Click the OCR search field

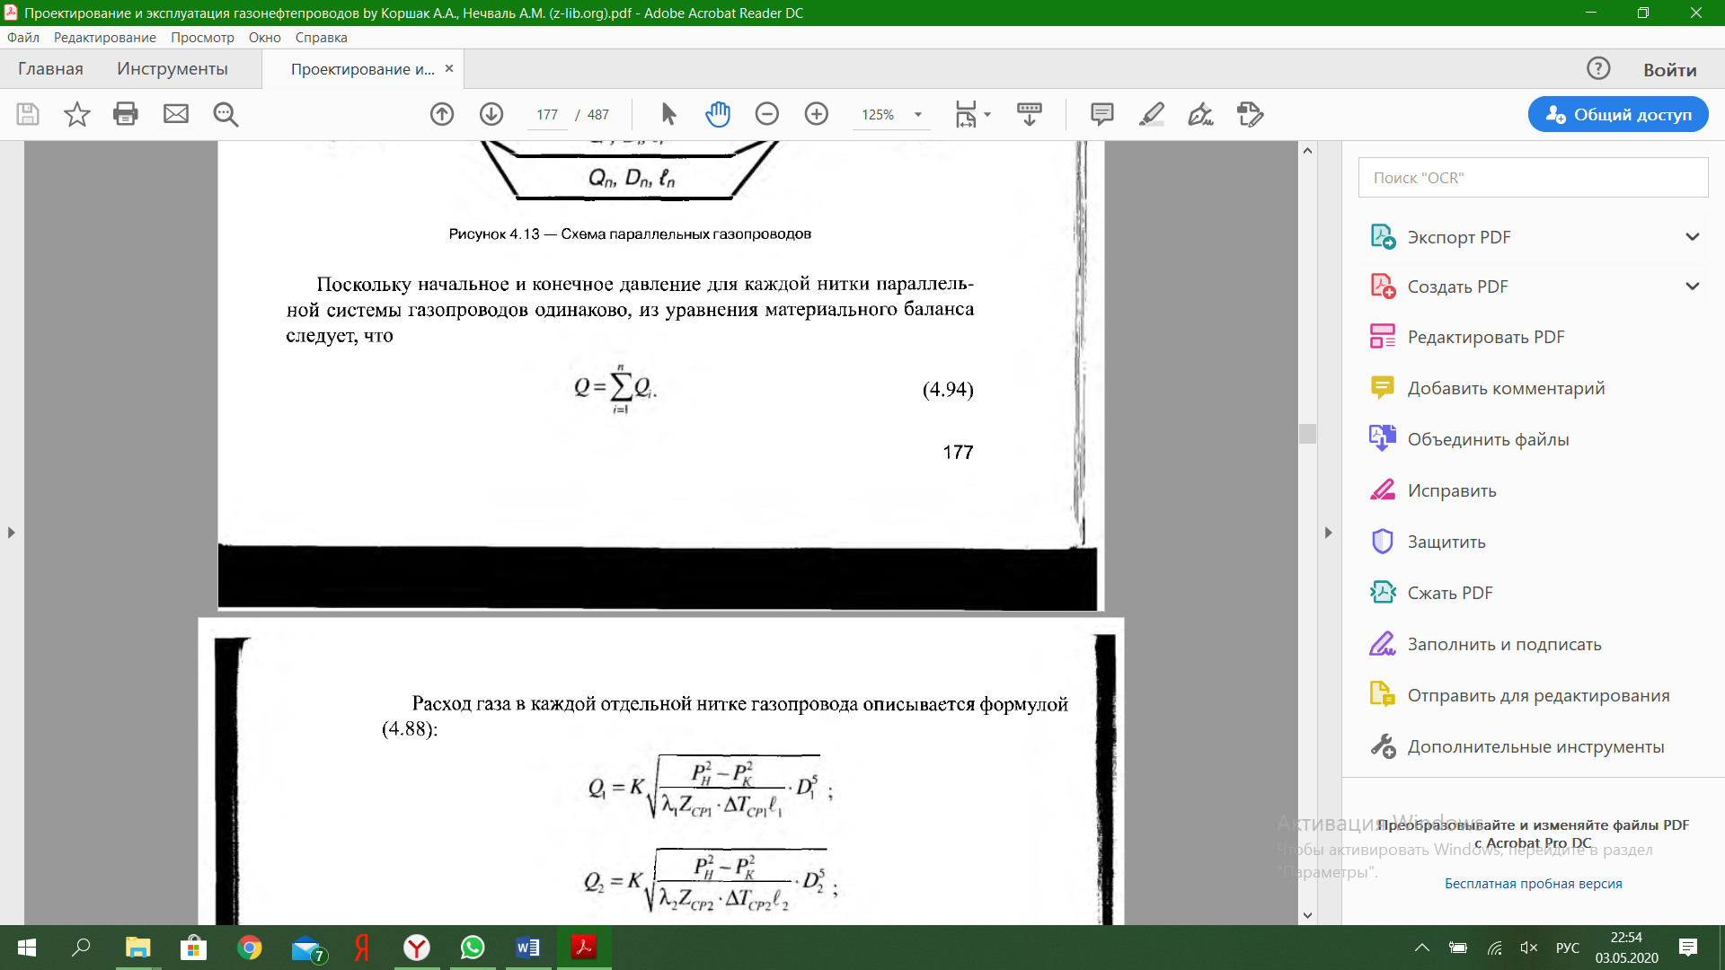coord(1533,178)
